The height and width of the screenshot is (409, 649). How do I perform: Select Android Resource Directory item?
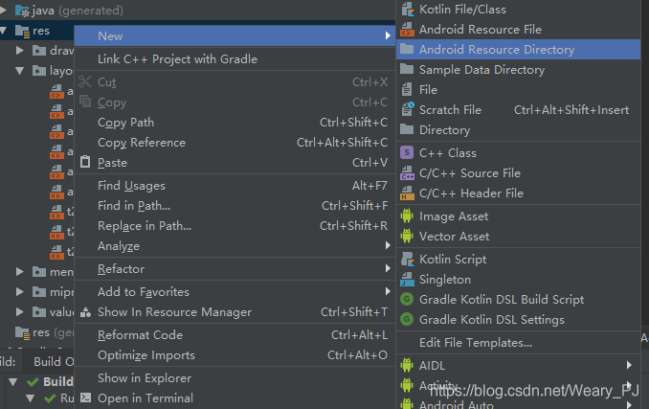coord(518,49)
